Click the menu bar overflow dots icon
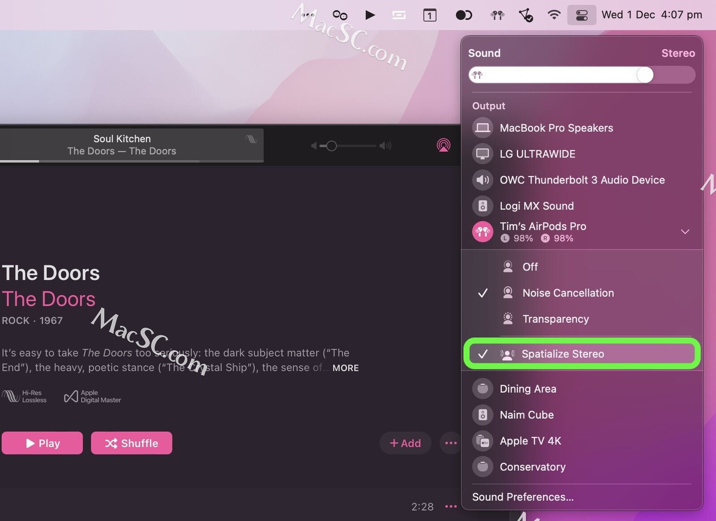Viewport: 716px width, 521px height. coord(307,15)
